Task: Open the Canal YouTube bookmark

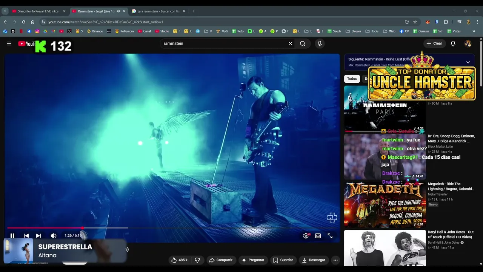Action: pyautogui.click(x=144, y=31)
